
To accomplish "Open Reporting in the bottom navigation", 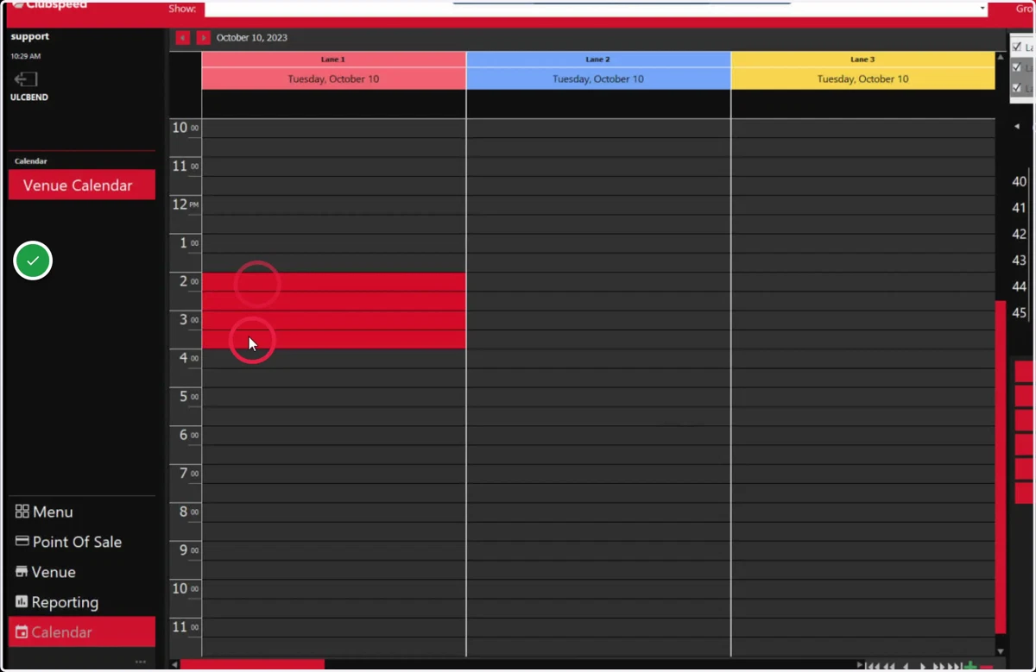I will (65, 602).
